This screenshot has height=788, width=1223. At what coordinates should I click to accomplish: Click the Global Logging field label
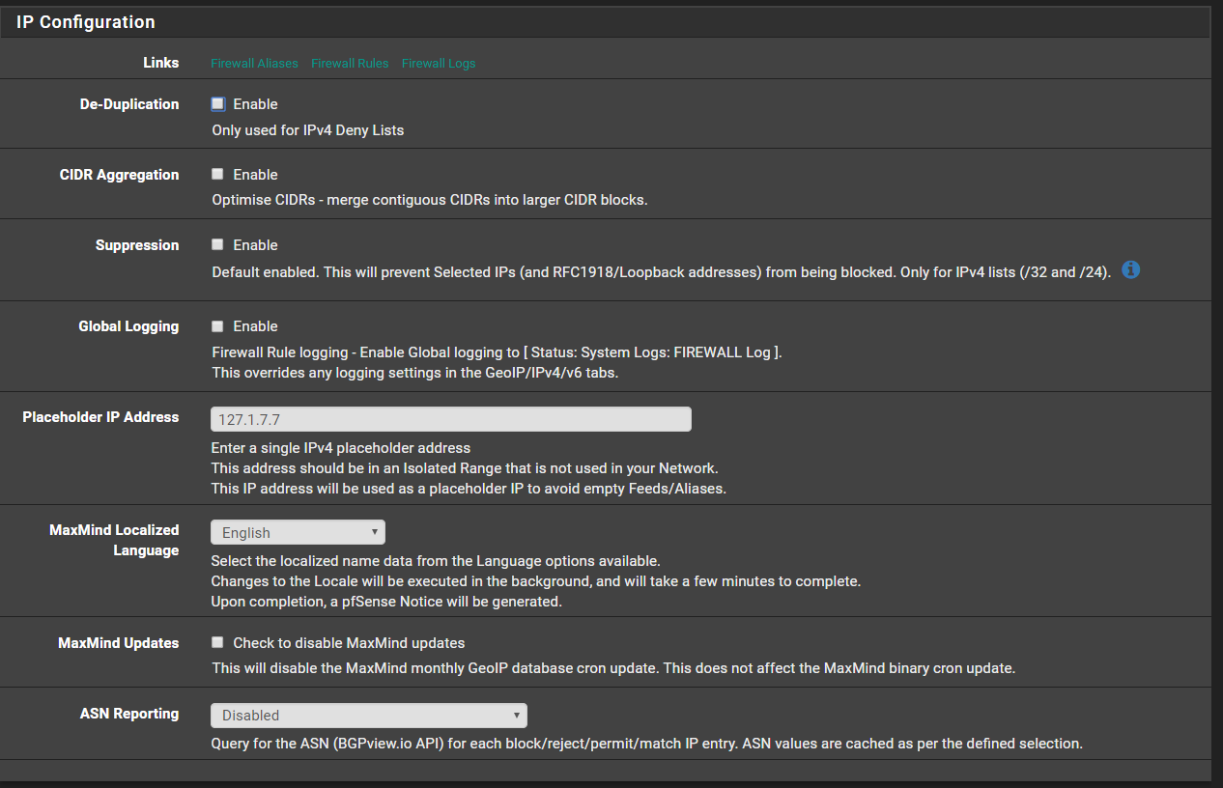(x=128, y=326)
